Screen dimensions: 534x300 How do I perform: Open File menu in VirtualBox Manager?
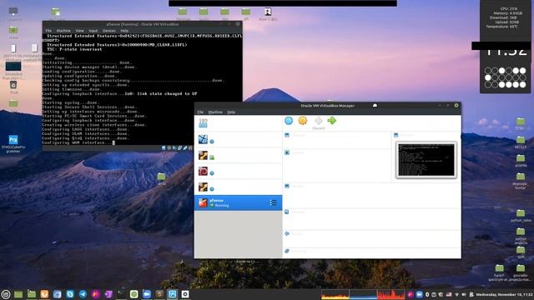[x=200, y=112]
